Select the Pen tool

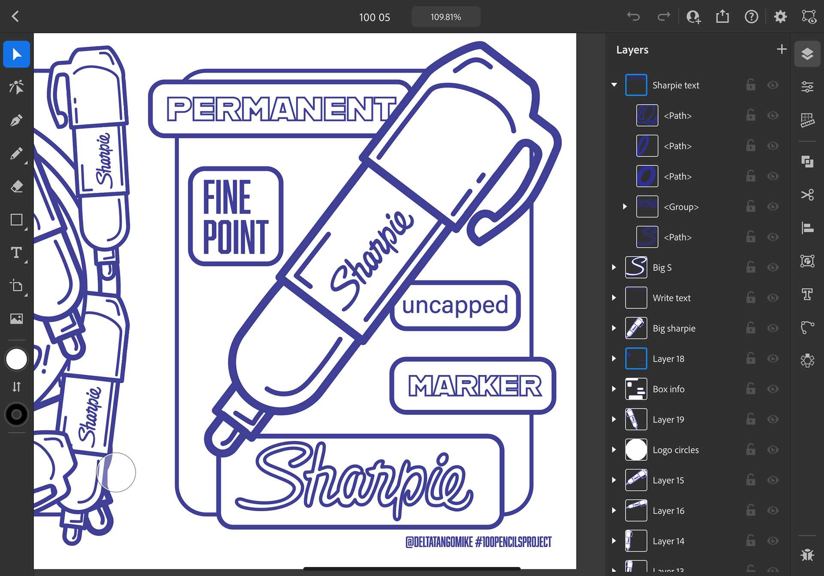[x=16, y=120]
